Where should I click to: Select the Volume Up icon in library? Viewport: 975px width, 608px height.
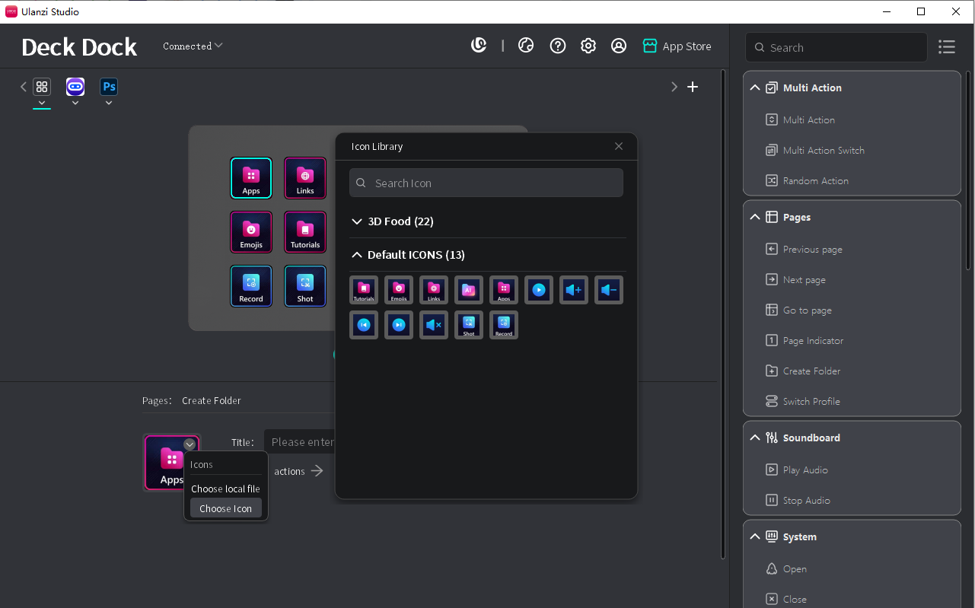pos(574,290)
